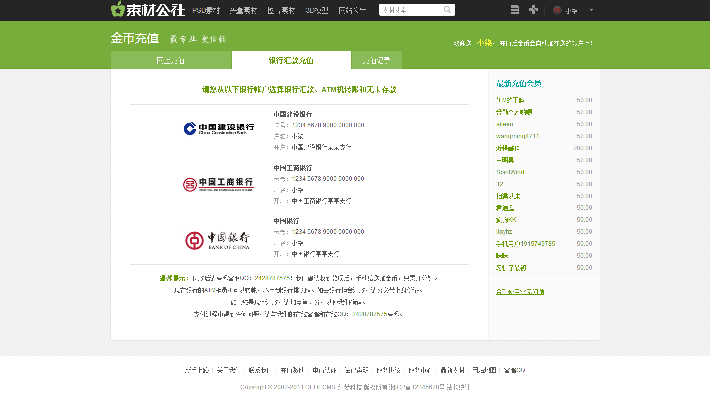This screenshot has height=410, width=710.
Task: Expand the user account dropdown arrow
Action: point(591,10)
